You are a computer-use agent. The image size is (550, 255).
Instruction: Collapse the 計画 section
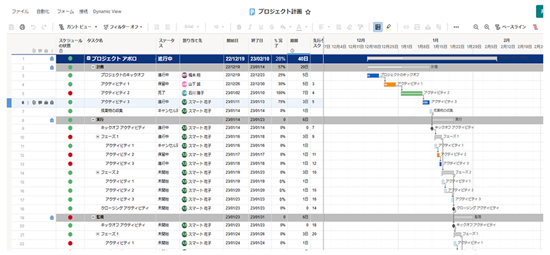click(x=93, y=66)
